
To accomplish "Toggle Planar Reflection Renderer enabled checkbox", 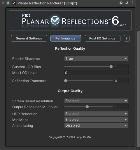I will click(14, 3).
